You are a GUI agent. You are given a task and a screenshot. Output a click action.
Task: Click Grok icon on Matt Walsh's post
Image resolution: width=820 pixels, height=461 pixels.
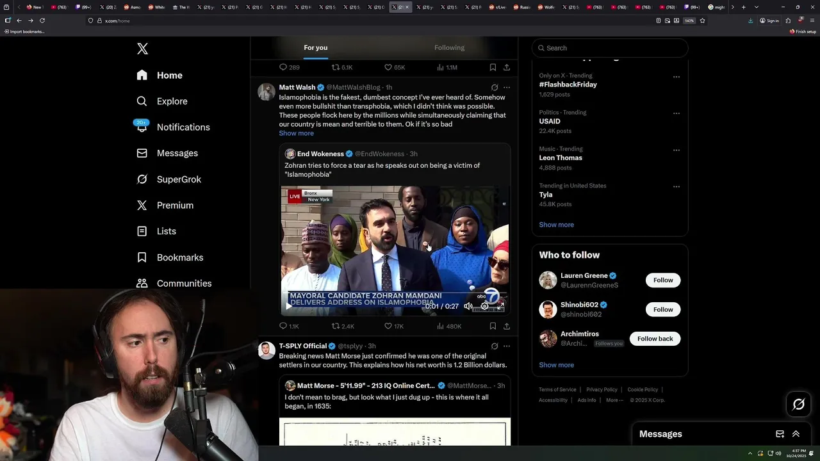pos(495,87)
